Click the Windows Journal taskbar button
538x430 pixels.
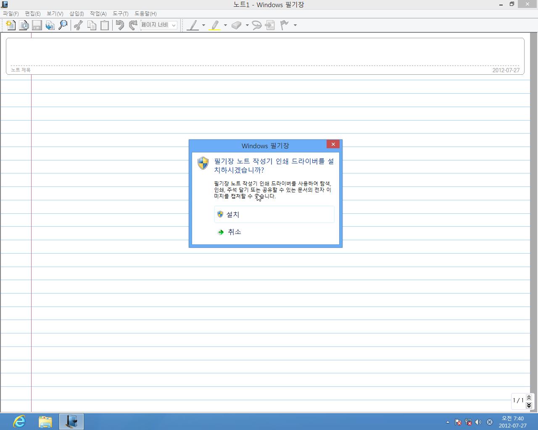point(71,421)
